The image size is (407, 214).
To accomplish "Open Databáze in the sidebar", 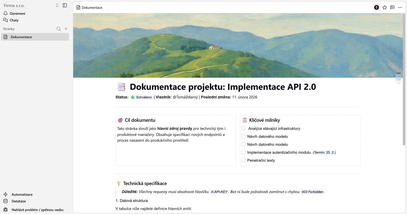I will coord(19,201).
